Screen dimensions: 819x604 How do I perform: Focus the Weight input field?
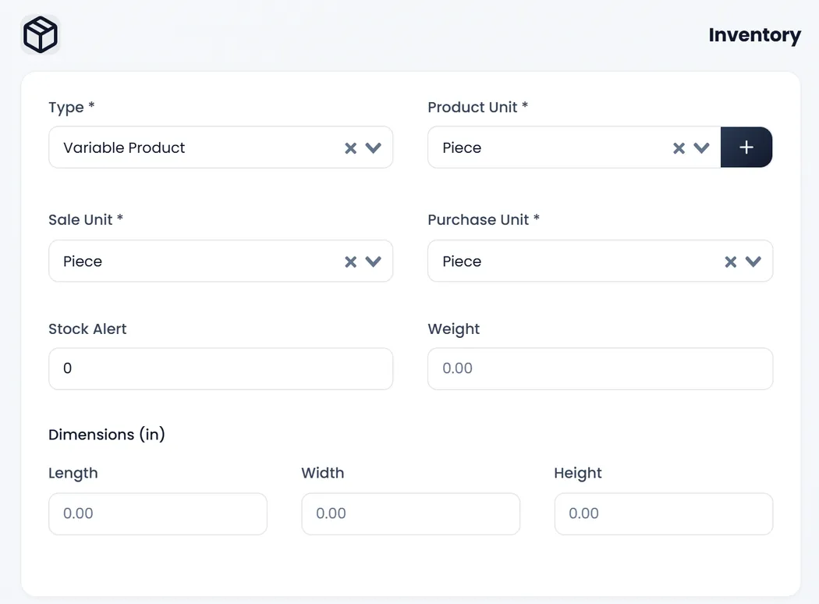point(600,368)
